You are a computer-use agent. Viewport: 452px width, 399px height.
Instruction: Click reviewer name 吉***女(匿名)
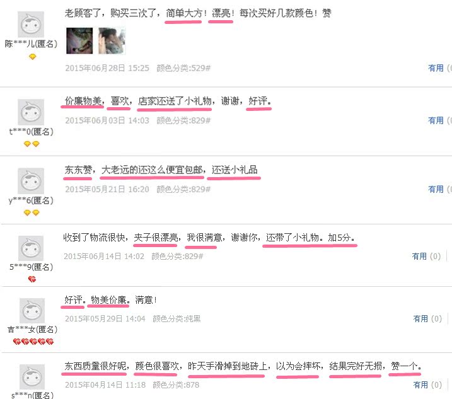pyautogui.click(x=32, y=329)
